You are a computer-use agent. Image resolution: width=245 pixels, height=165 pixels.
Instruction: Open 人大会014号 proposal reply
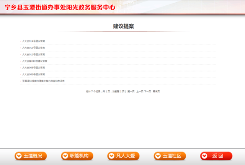[34, 41]
